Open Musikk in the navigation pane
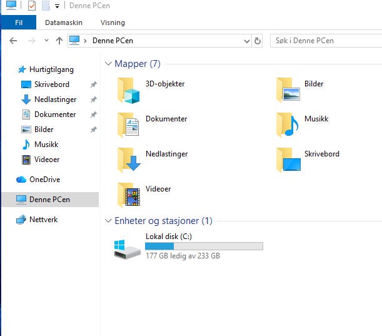The height and width of the screenshot is (336, 382). coord(46,145)
